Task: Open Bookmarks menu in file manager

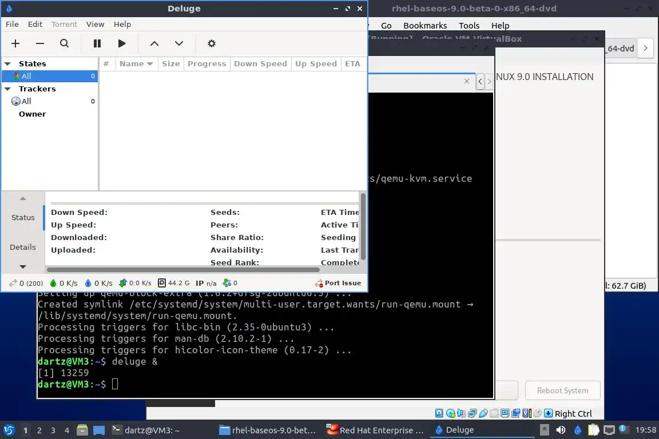Action: (425, 26)
